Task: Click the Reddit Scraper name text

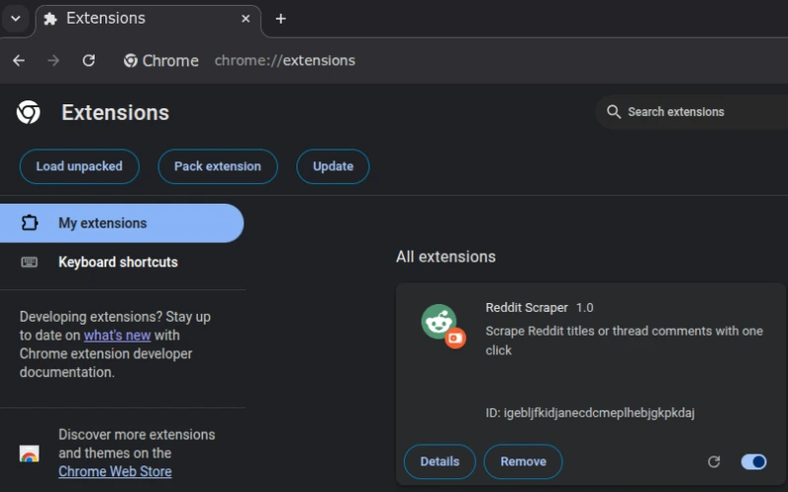Action: point(527,308)
